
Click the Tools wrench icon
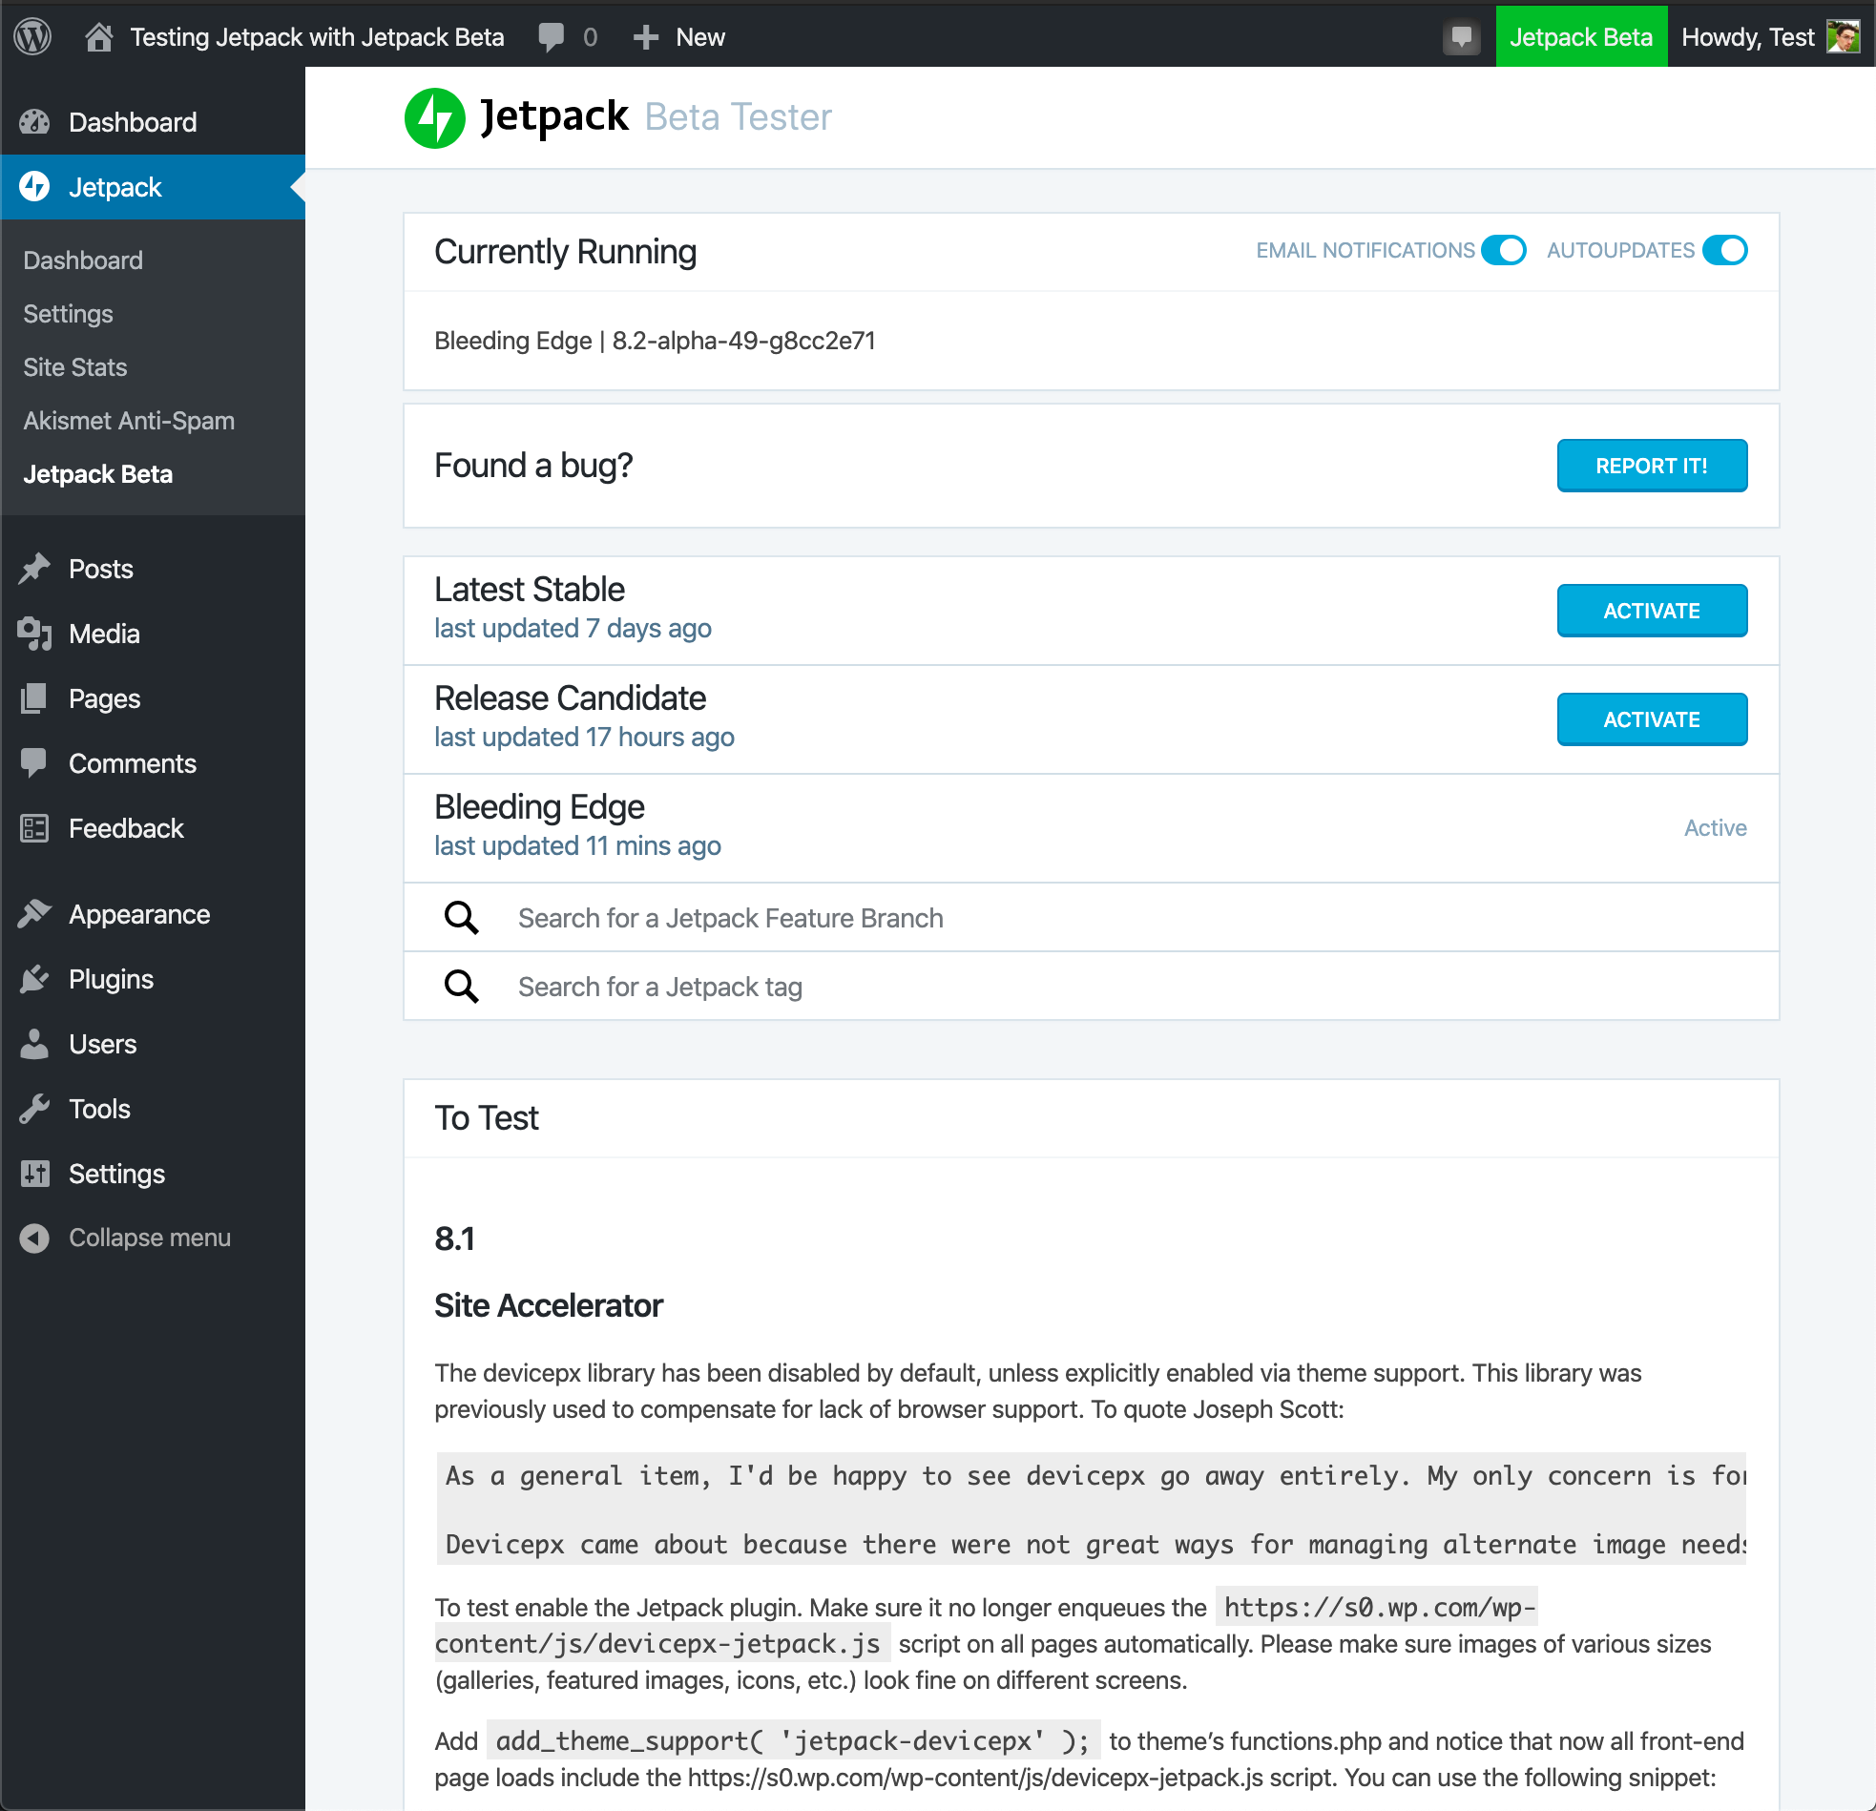click(34, 1109)
